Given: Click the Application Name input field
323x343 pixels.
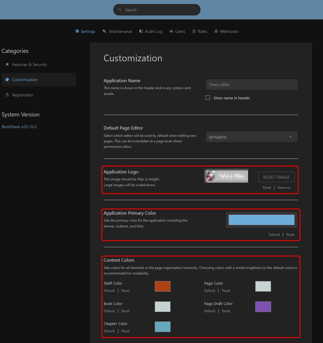Looking at the screenshot, I should [x=252, y=85].
